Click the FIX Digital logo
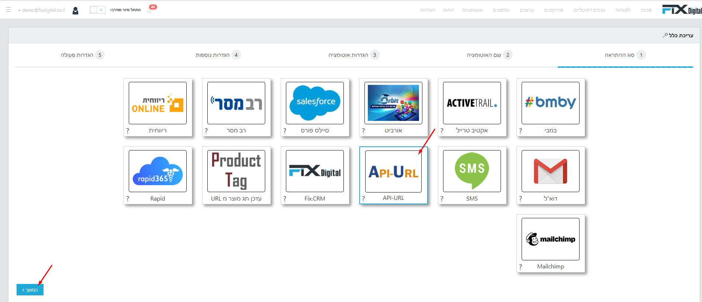This screenshot has width=702, height=302. [x=682, y=10]
